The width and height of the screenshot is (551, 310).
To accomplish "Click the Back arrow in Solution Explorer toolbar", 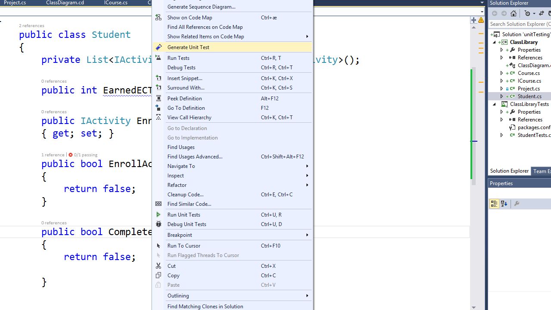I will click(495, 13).
